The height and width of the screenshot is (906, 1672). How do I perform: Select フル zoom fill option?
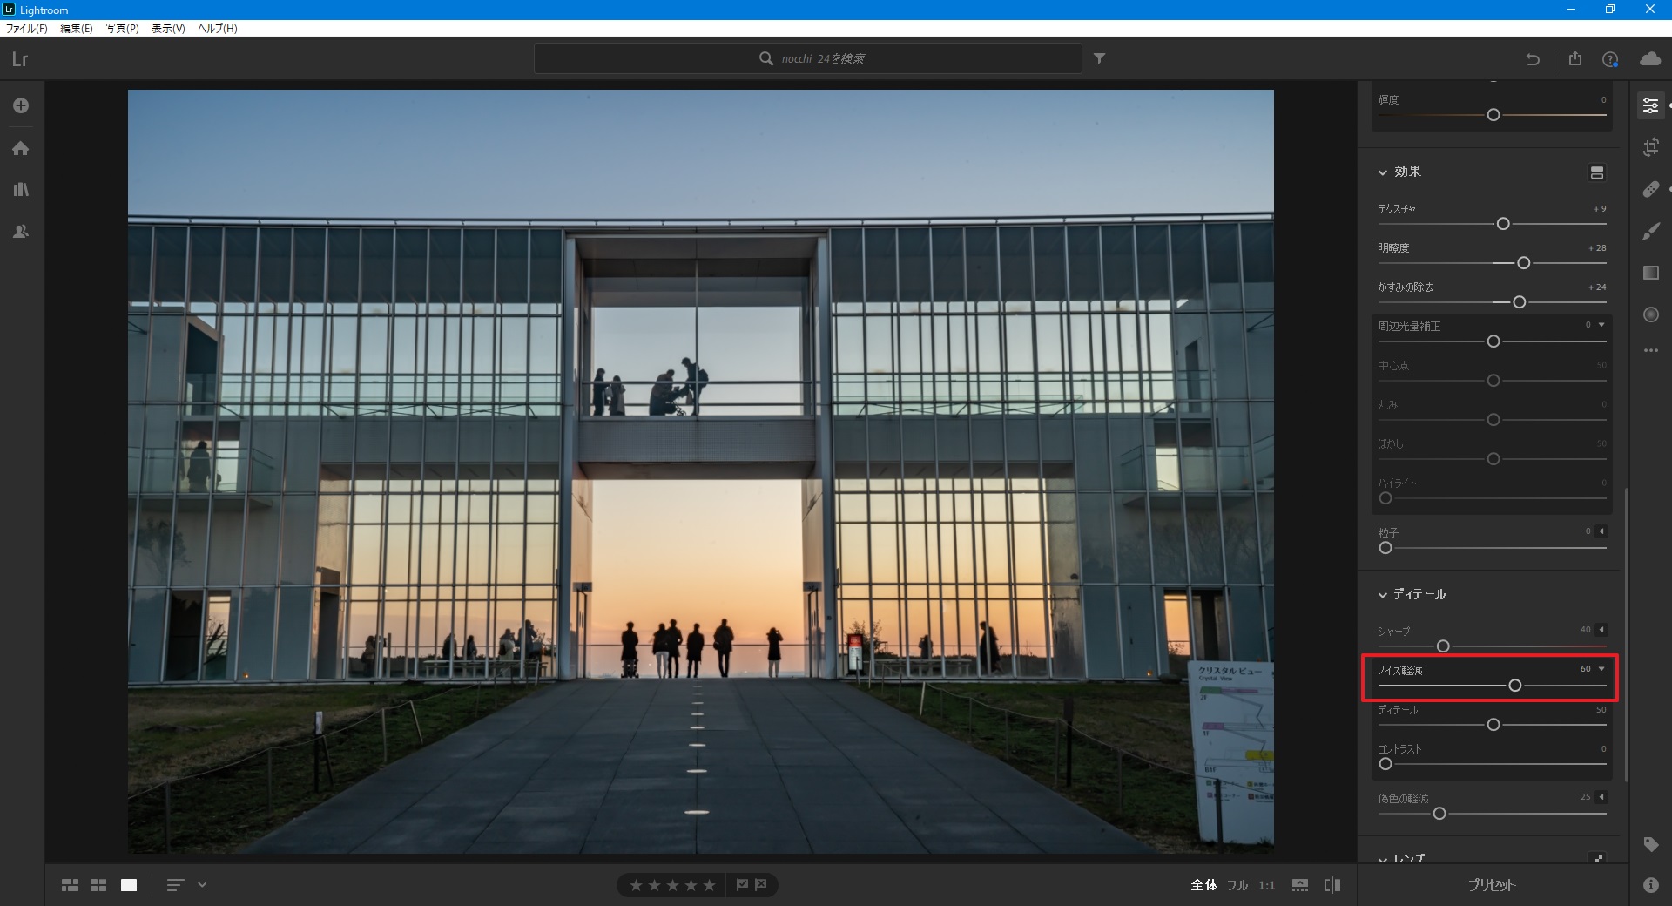(1237, 885)
